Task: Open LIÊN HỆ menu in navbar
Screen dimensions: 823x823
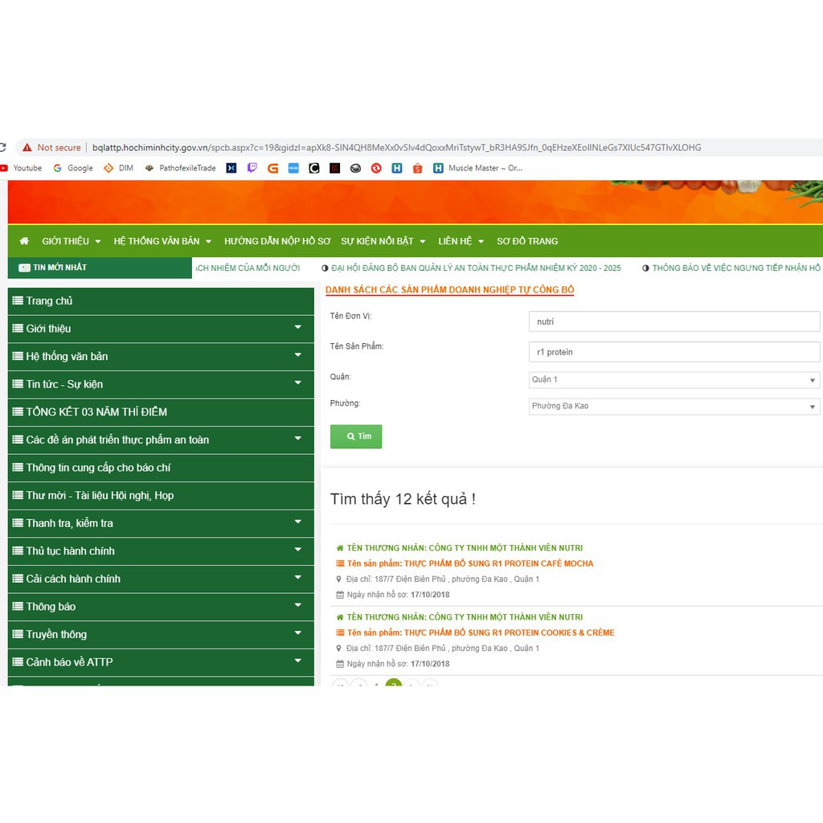Action: pos(461,241)
